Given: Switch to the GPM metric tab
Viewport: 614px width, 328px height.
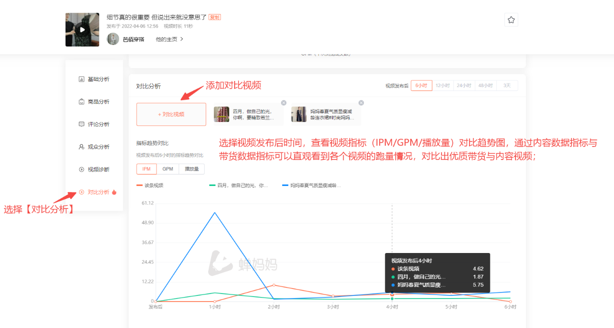Looking at the screenshot, I should (168, 169).
